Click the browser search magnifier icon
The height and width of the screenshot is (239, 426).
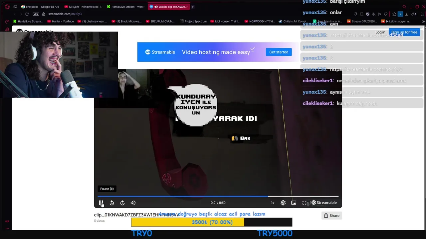[x=404, y=7]
